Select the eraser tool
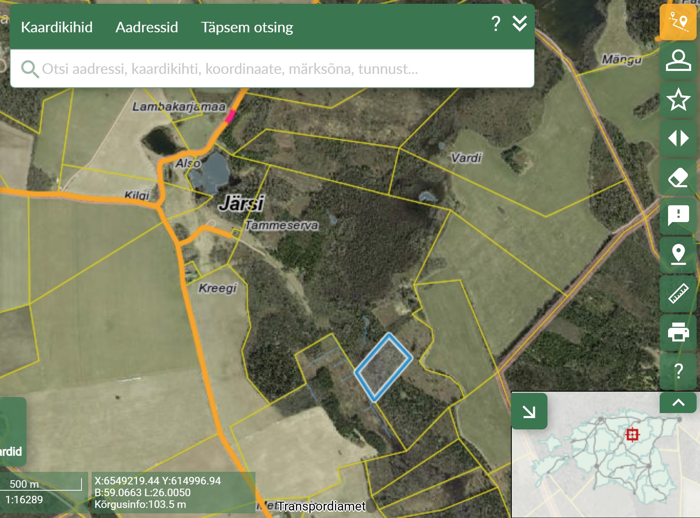 point(678,177)
